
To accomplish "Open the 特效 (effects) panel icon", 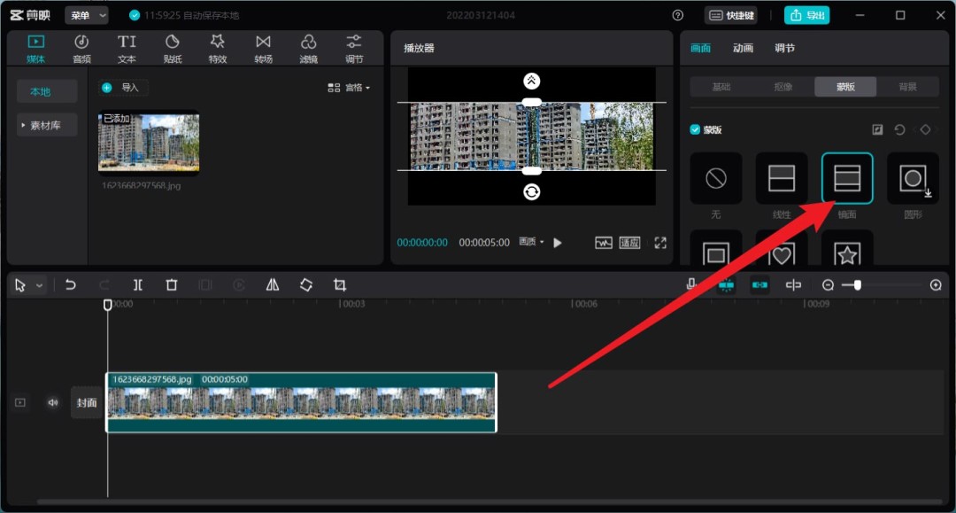I will point(217,46).
